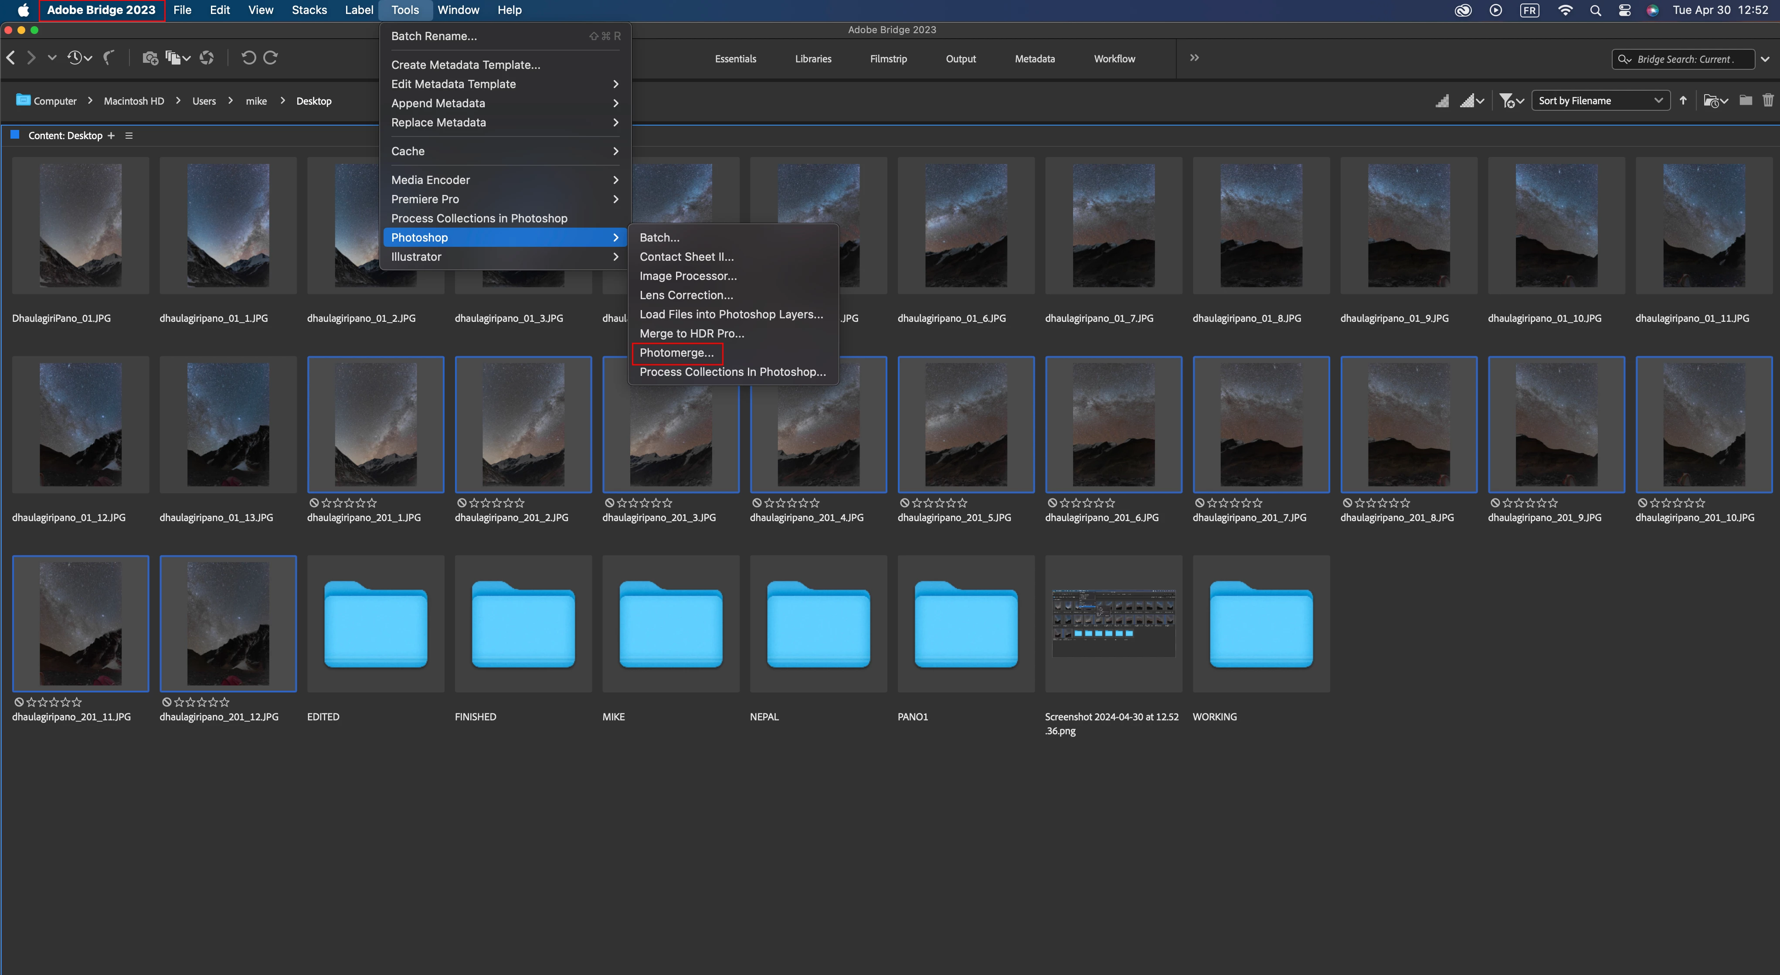Choose Batch Rename... in Tools menu

tap(434, 36)
